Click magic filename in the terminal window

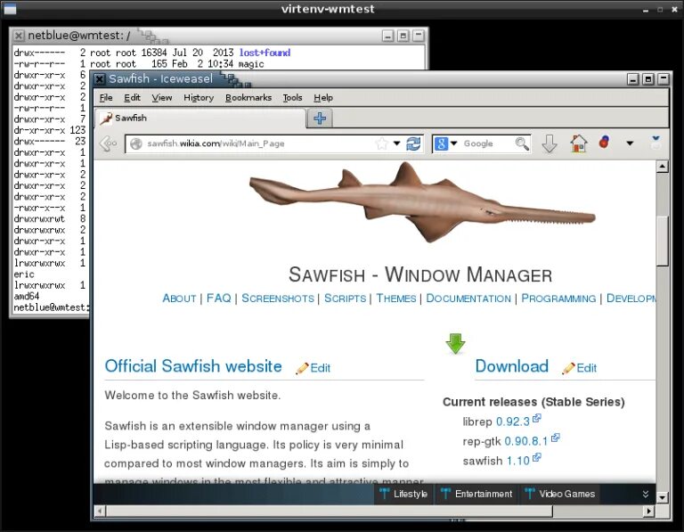click(251, 64)
